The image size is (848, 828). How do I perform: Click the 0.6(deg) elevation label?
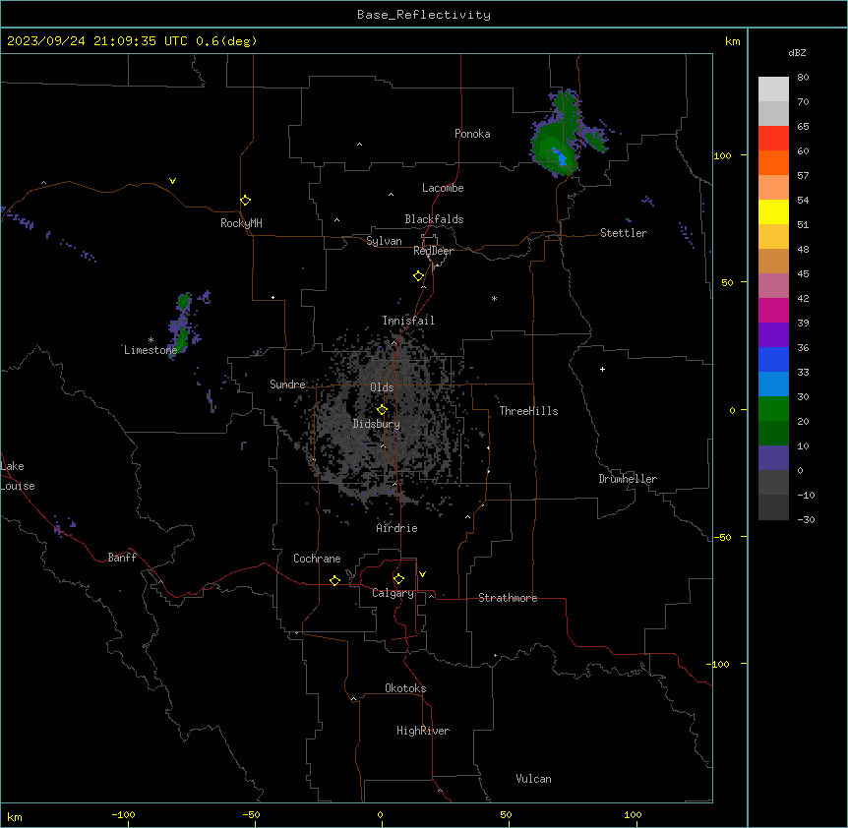tap(226, 41)
